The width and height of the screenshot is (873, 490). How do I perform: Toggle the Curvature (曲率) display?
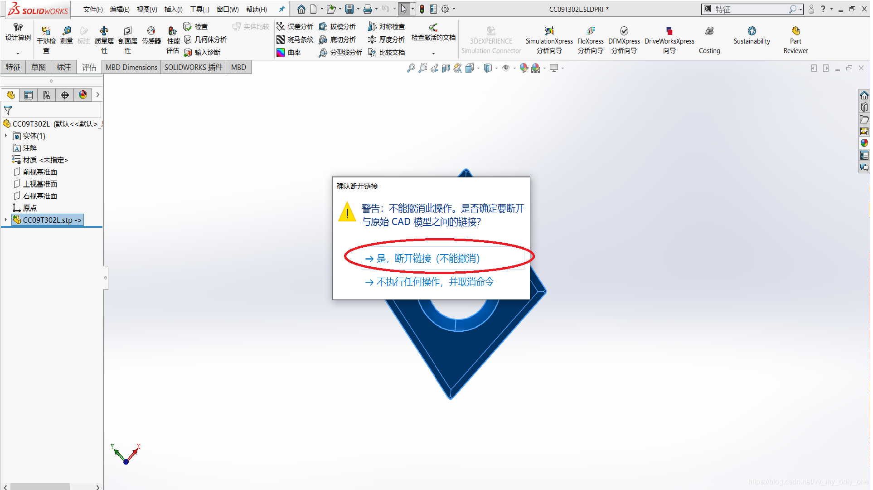(x=281, y=53)
